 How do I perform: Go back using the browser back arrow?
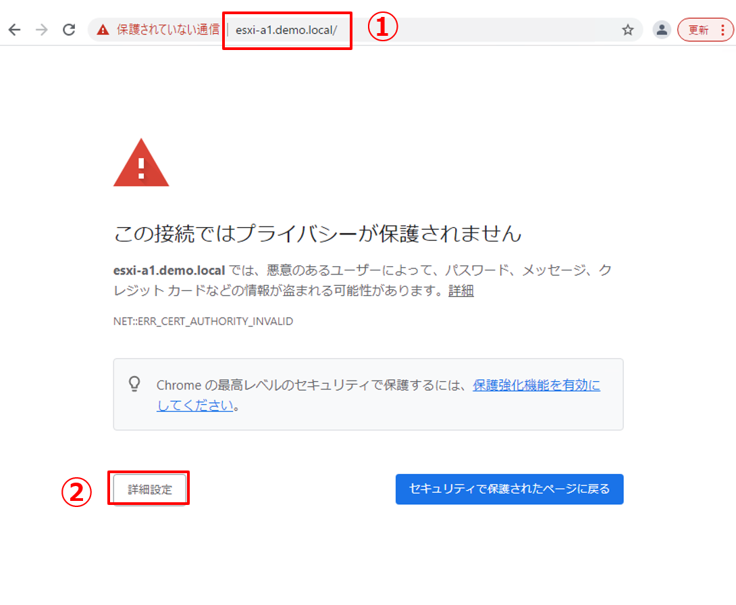[15, 30]
